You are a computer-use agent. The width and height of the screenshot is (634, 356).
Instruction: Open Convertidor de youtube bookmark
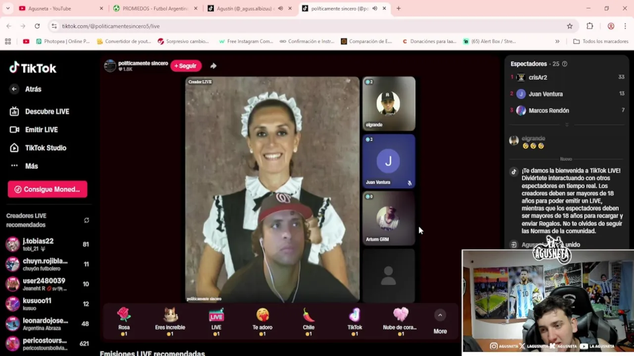(x=124, y=42)
